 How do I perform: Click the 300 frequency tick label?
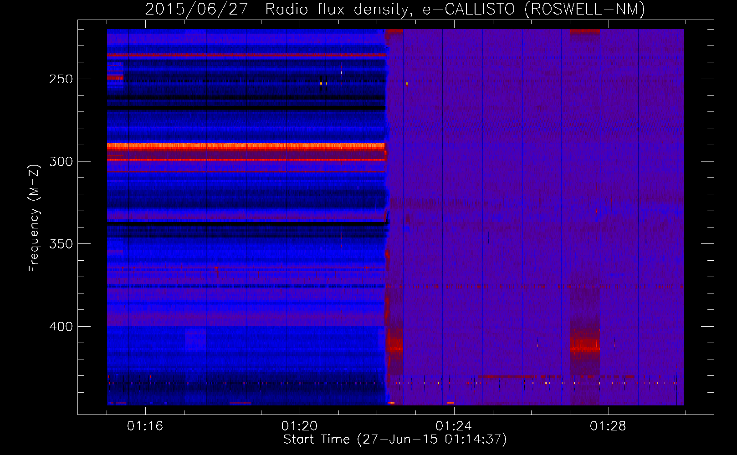(61, 162)
